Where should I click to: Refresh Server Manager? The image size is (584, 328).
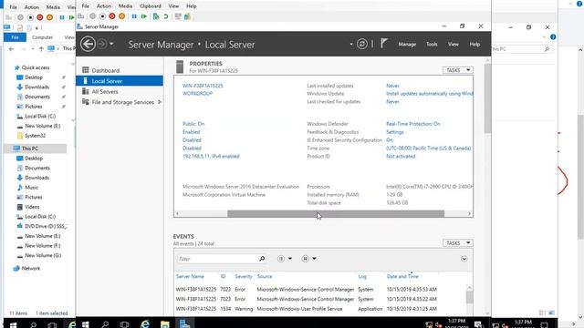pos(361,44)
